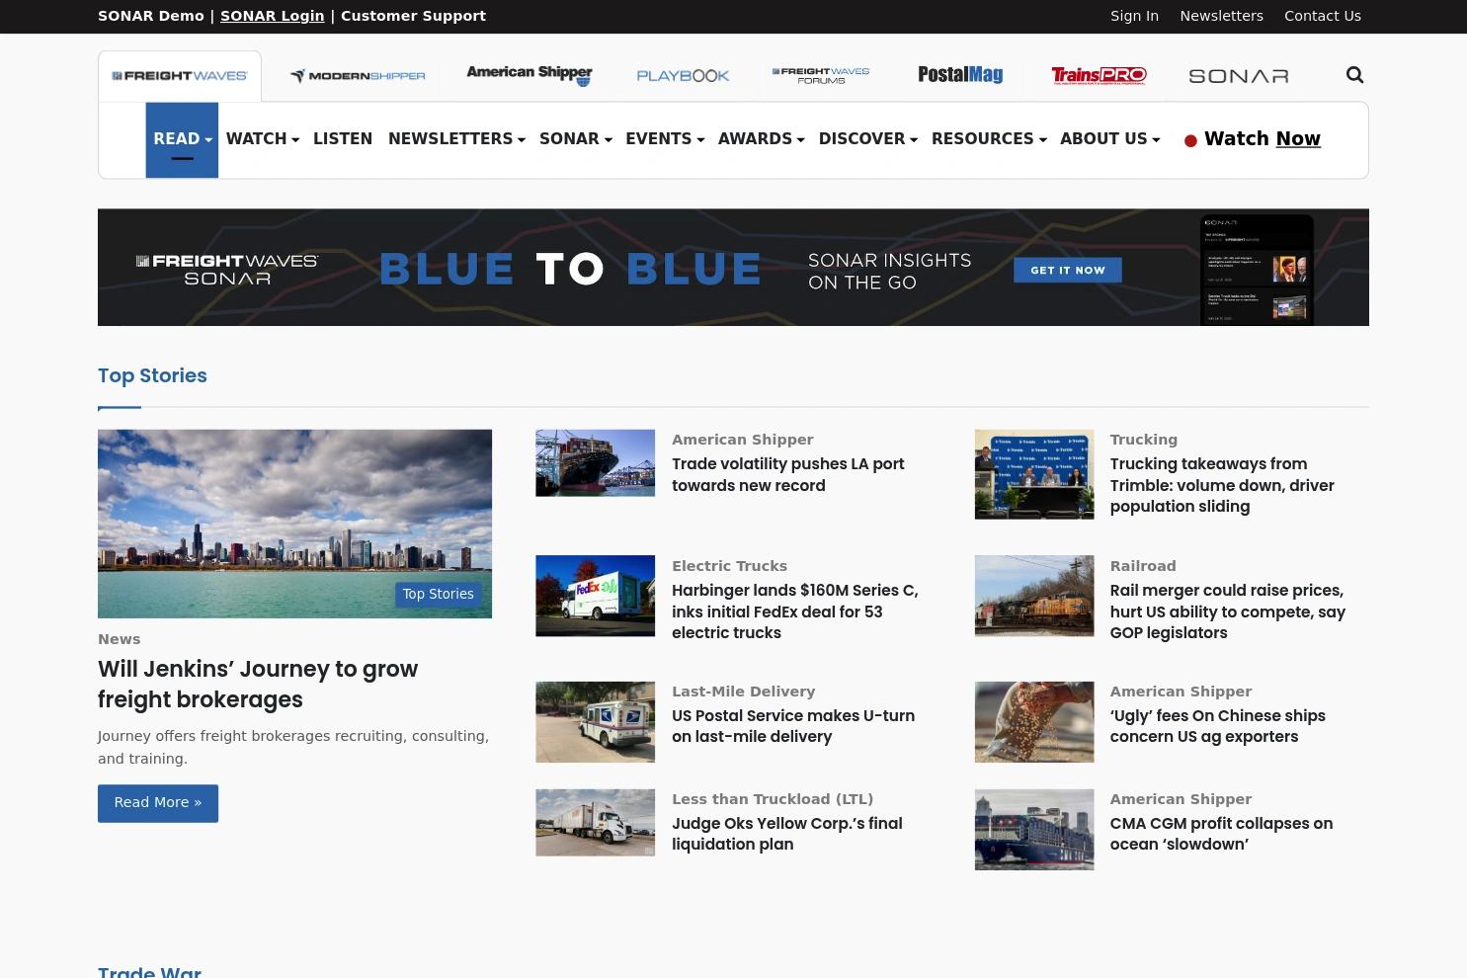This screenshot has height=978, width=1467.
Task: Open the Customer Support link
Action: [x=413, y=16]
